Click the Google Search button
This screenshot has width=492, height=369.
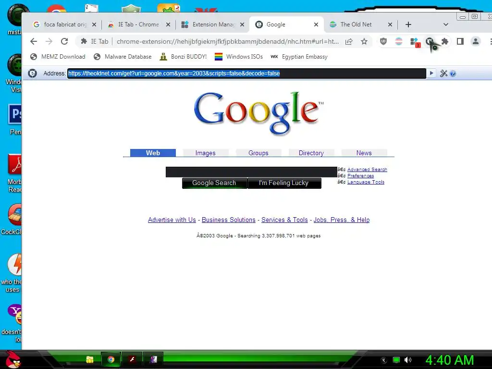pos(215,183)
